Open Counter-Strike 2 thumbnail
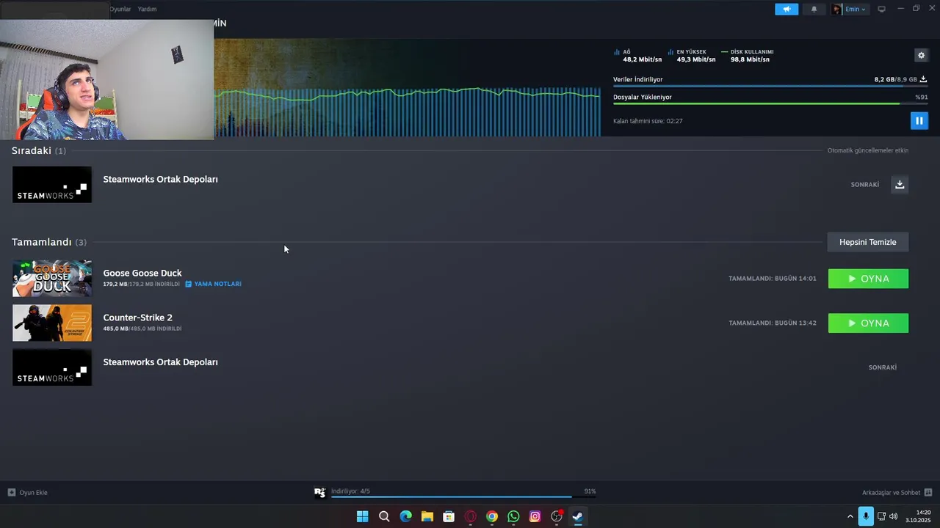This screenshot has width=940, height=528. (x=52, y=323)
